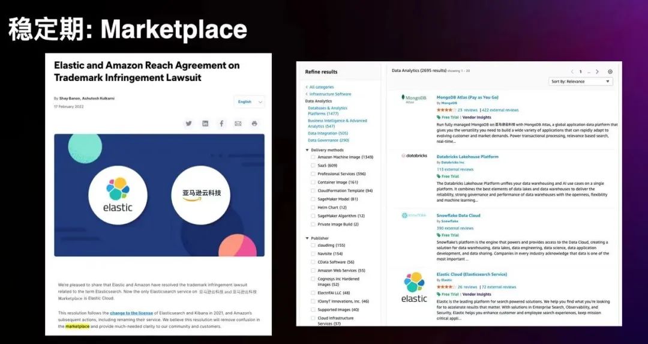View 113 external reviews for Databricks
Viewport: 648px width, 344px height.
pyautogui.click(x=455, y=169)
